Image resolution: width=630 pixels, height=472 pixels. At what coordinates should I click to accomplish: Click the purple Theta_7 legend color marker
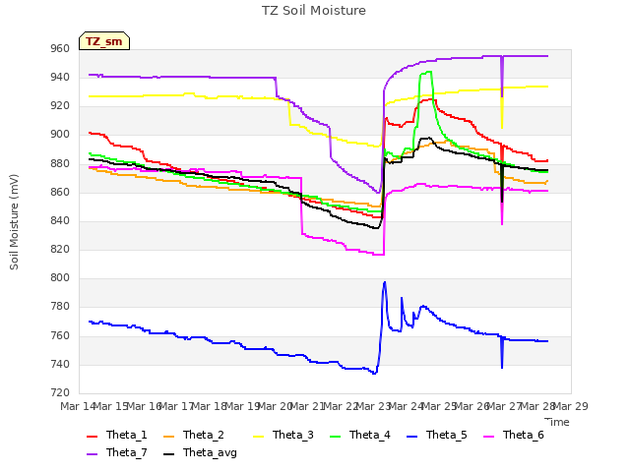tap(92, 454)
